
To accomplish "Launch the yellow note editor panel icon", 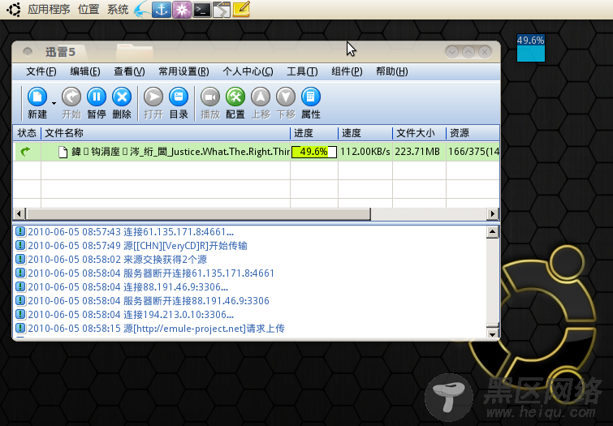I will point(242,10).
